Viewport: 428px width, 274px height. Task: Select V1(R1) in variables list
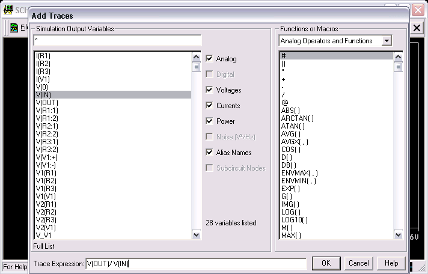coord(113,172)
